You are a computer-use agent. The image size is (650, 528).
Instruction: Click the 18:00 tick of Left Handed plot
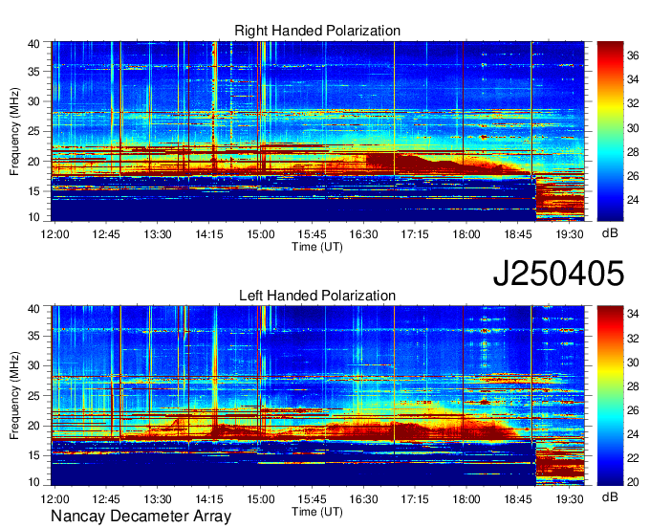coord(466,499)
